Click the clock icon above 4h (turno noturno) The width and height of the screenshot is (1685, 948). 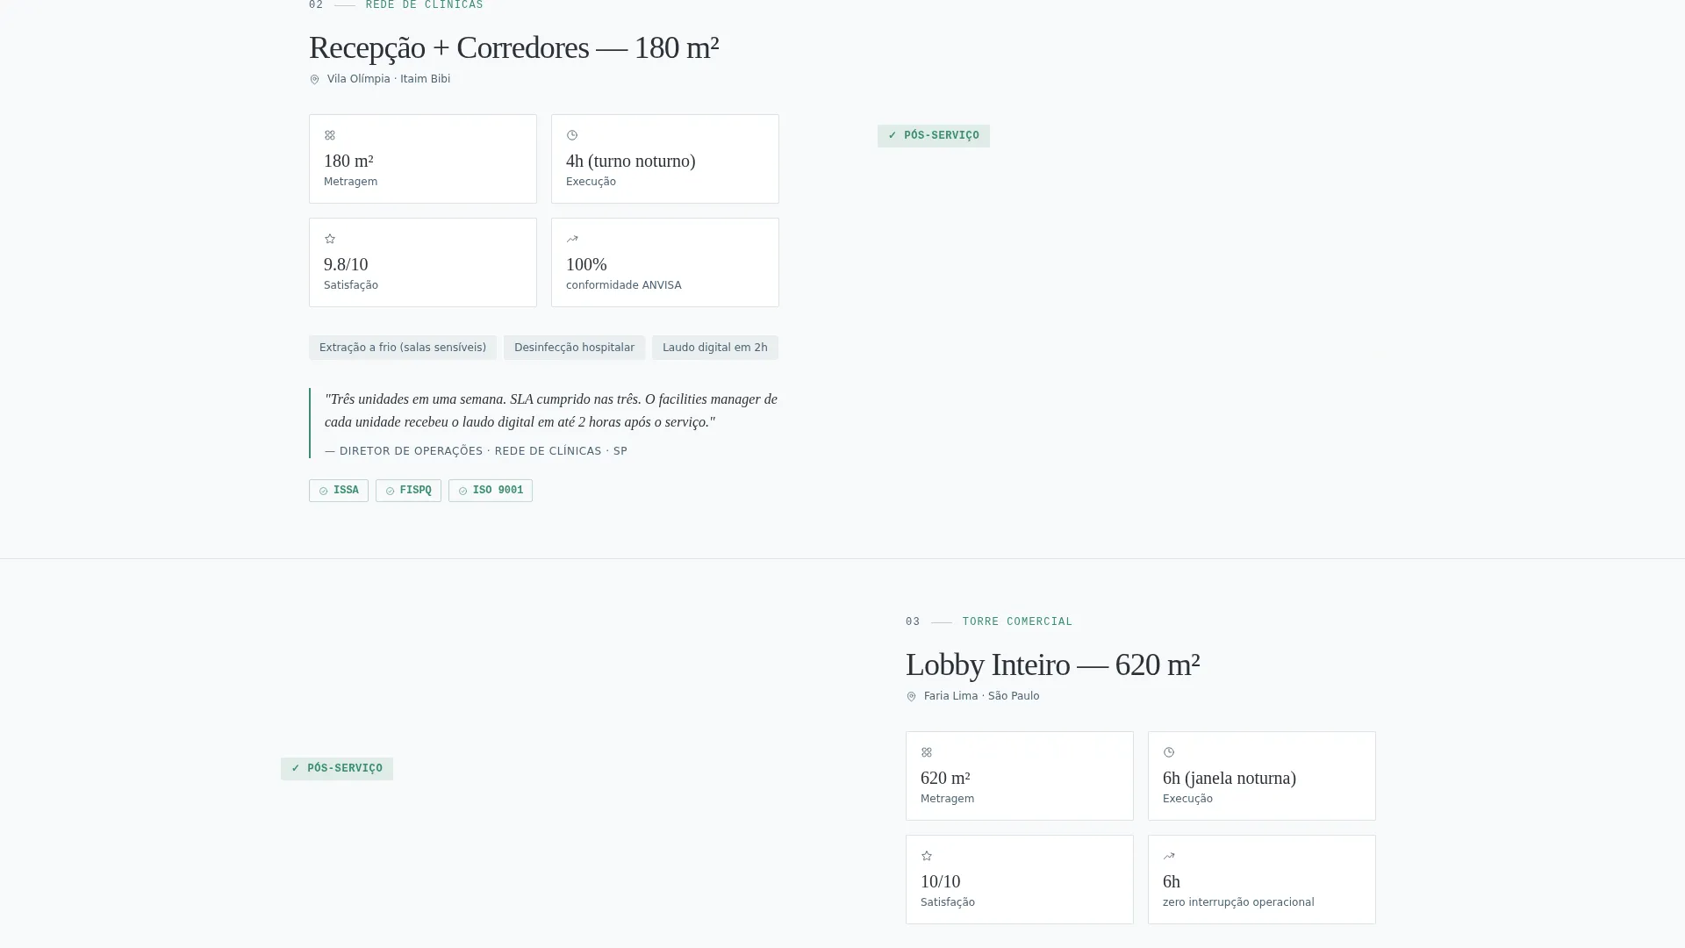(x=572, y=135)
